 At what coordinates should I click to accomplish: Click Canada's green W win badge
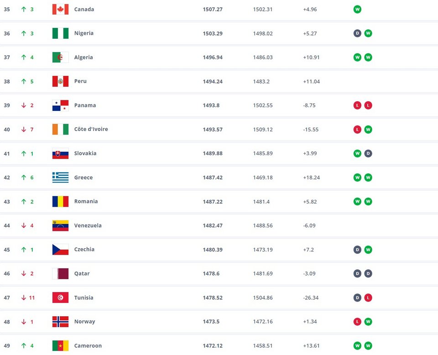pyautogui.click(x=357, y=9)
